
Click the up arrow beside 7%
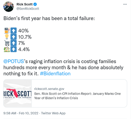[x=13, y=43]
